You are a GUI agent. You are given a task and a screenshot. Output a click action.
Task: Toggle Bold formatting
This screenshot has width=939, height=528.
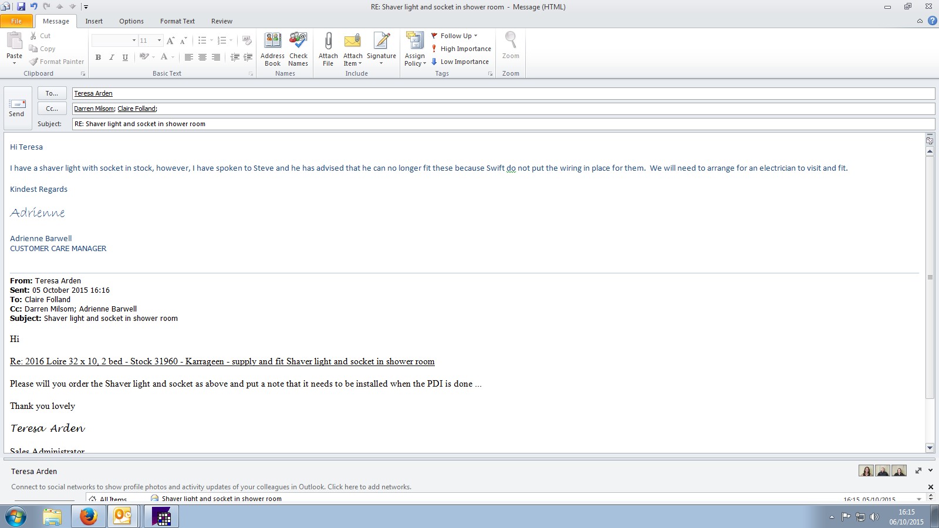pos(98,57)
